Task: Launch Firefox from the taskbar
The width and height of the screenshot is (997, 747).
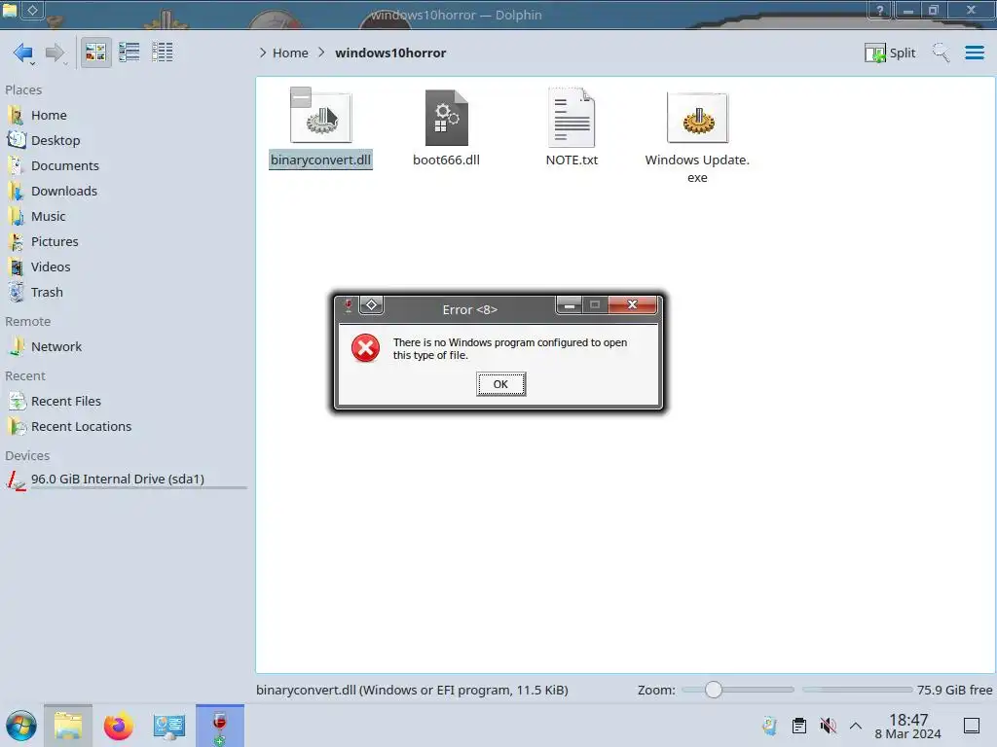Action: point(118,726)
